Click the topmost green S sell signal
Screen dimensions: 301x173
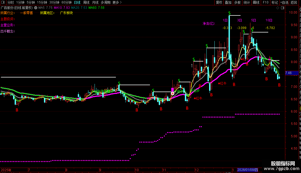(229, 13)
